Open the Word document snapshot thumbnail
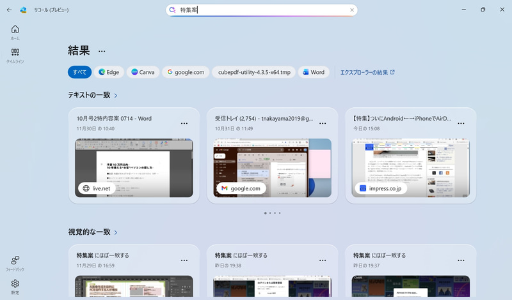The height and width of the screenshot is (300, 512). [x=134, y=168]
